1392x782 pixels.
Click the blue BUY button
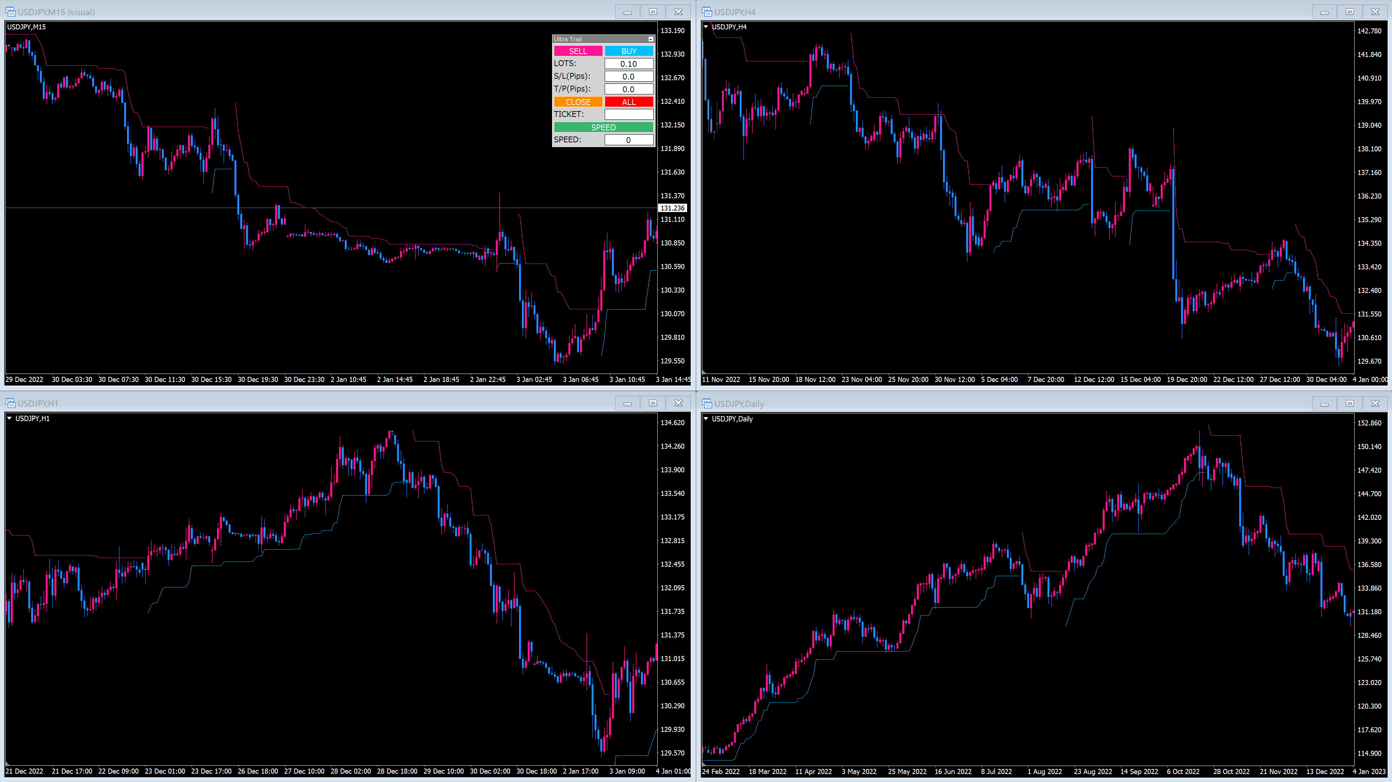[x=628, y=51]
